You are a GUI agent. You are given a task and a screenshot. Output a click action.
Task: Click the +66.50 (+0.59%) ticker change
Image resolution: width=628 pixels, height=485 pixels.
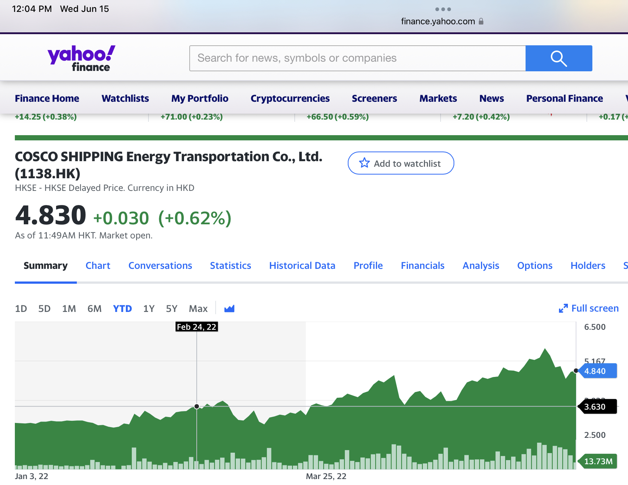coord(338,117)
